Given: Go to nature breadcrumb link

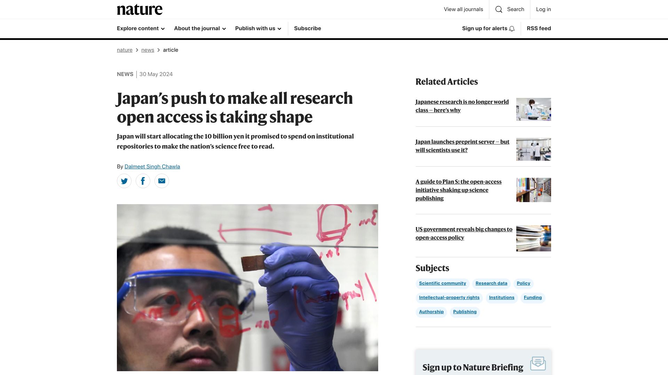Looking at the screenshot, I should [x=125, y=50].
